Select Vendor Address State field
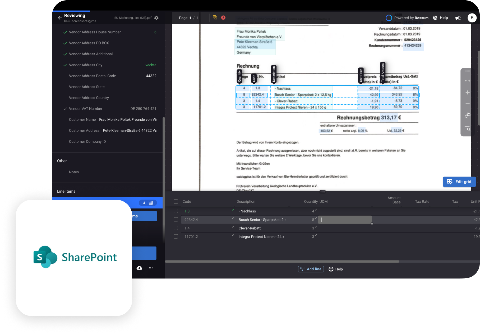The width and height of the screenshot is (480, 334). pos(107,87)
